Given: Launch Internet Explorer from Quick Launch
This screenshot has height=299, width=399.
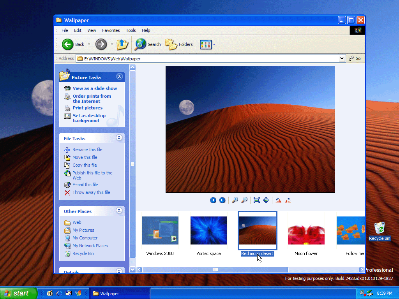Looking at the screenshot, I should [x=59, y=293].
